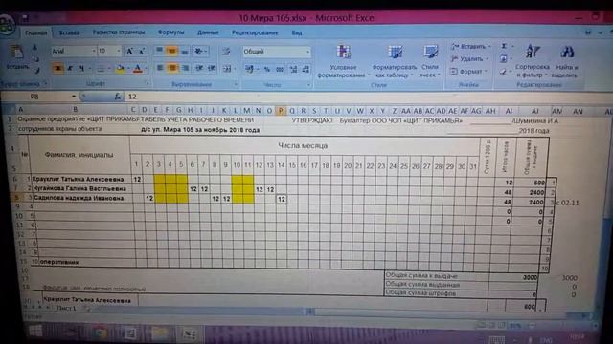613x344 pixels.
Task: Click the fx Insert Function button
Action: 117,97
